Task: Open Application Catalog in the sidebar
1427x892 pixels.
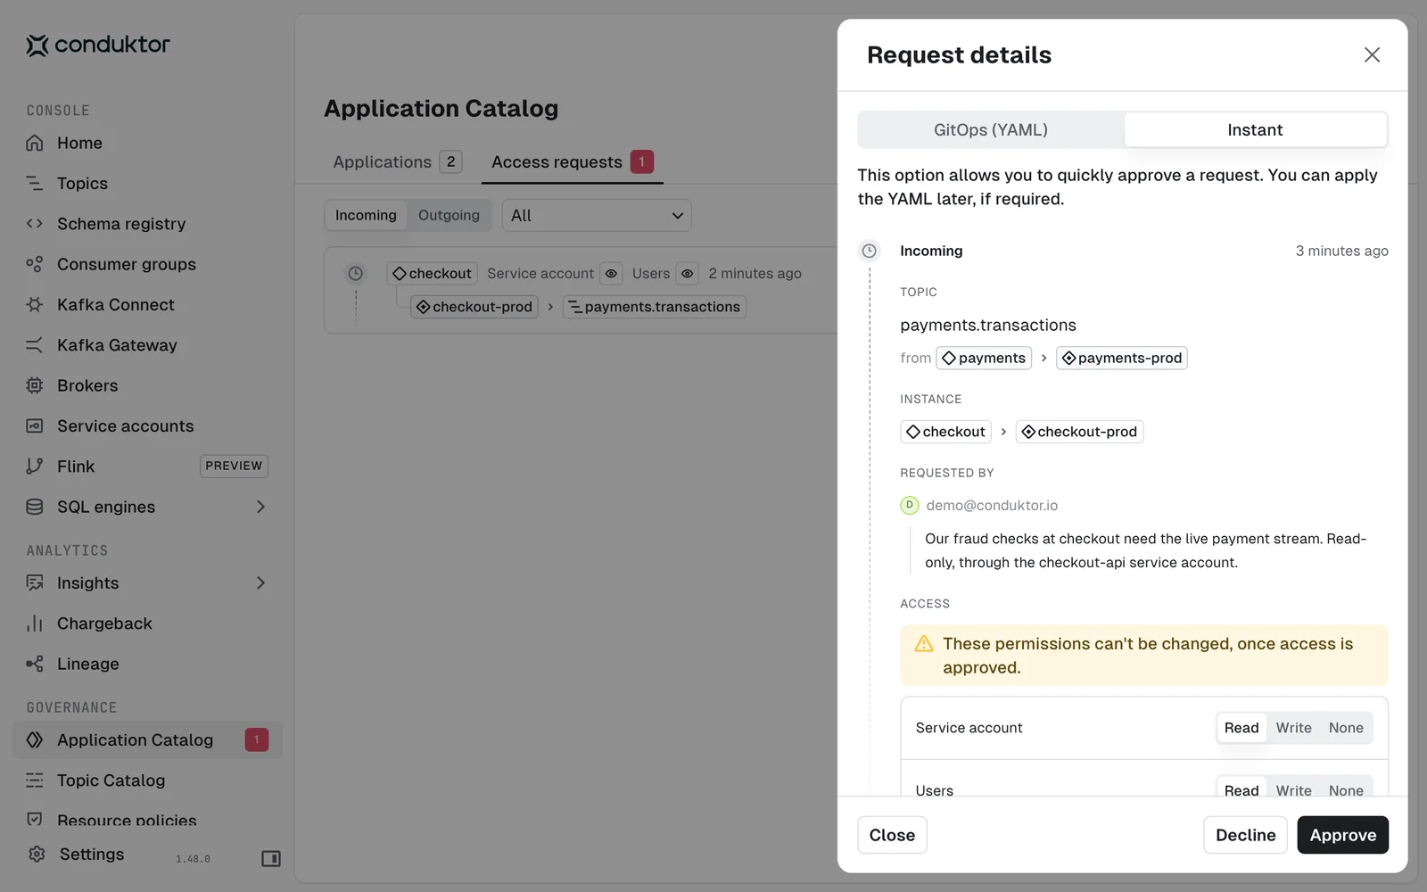Action: pyautogui.click(x=147, y=739)
